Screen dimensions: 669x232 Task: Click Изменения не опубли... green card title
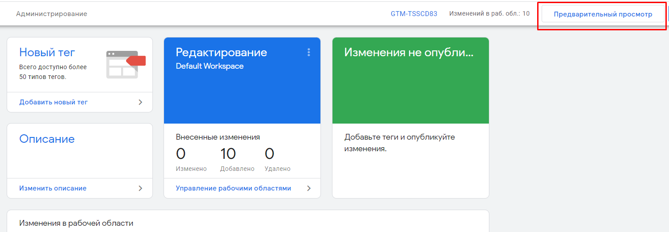click(x=408, y=52)
